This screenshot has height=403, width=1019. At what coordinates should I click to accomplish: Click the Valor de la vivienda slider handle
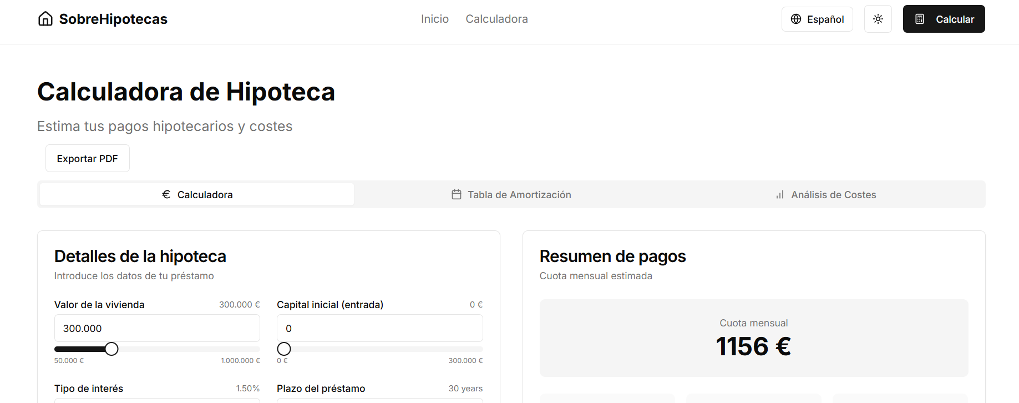pos(111,349)
